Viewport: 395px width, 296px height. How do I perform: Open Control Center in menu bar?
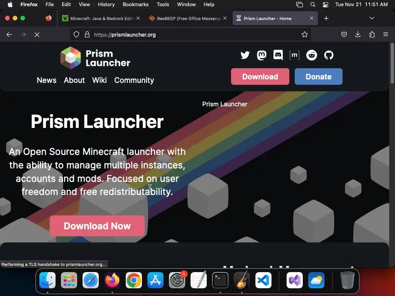pos(326,4)
